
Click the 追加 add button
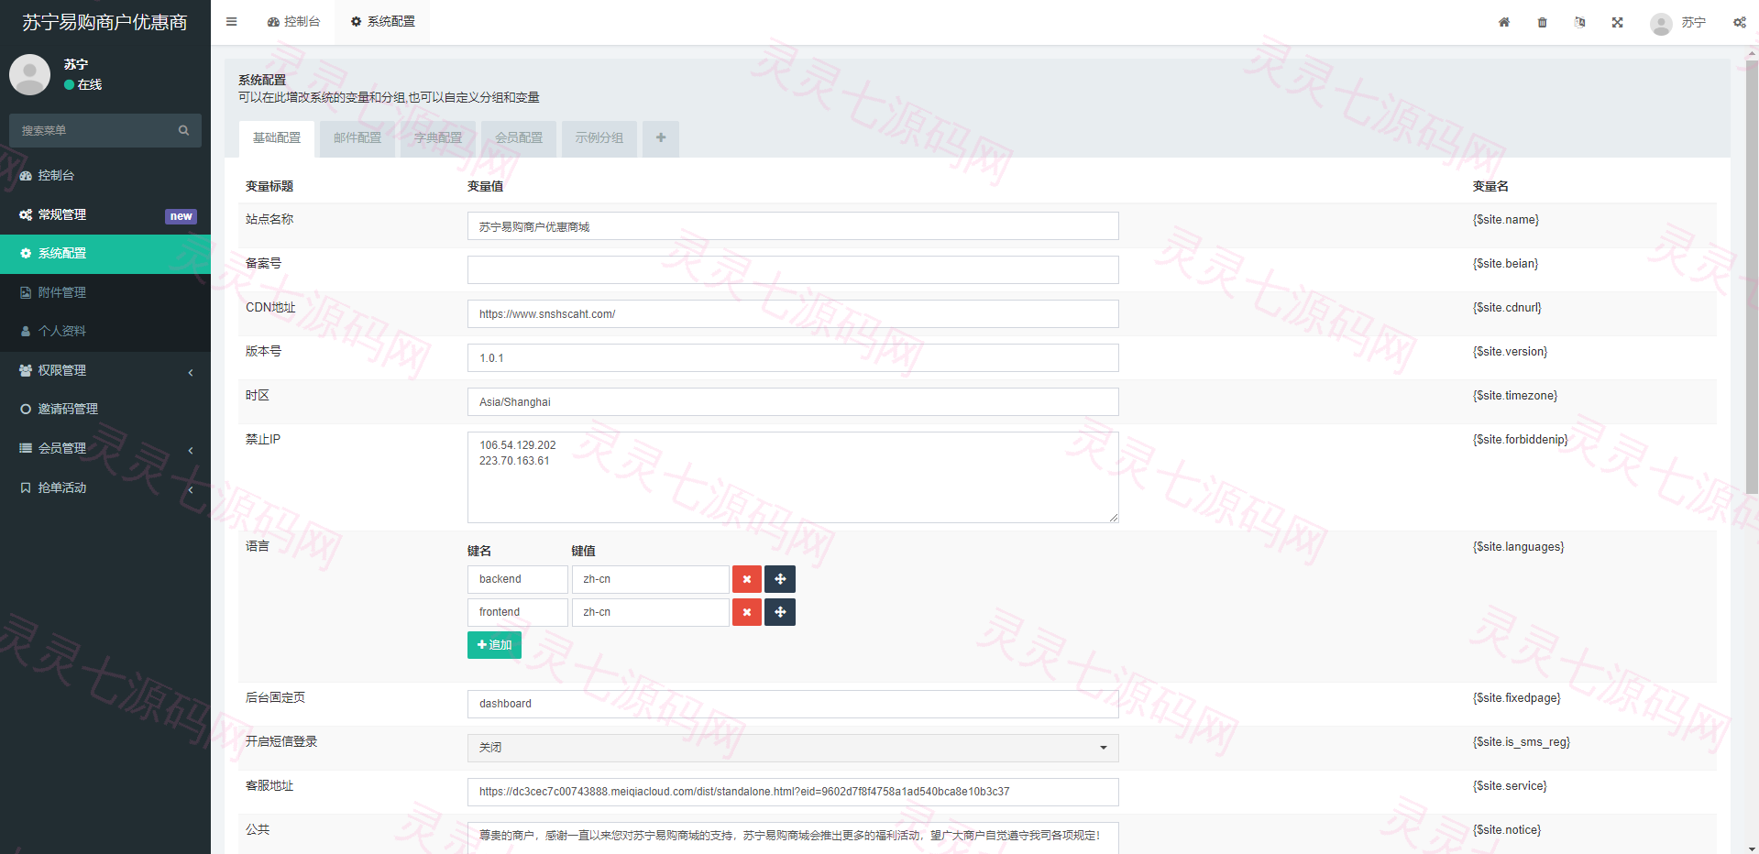pos(494,645)
